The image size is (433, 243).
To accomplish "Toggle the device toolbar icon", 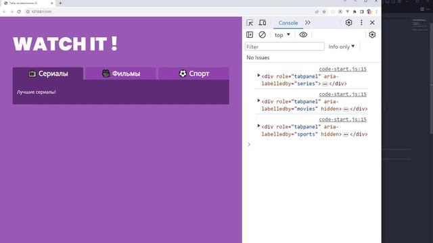I will point(263,22).
